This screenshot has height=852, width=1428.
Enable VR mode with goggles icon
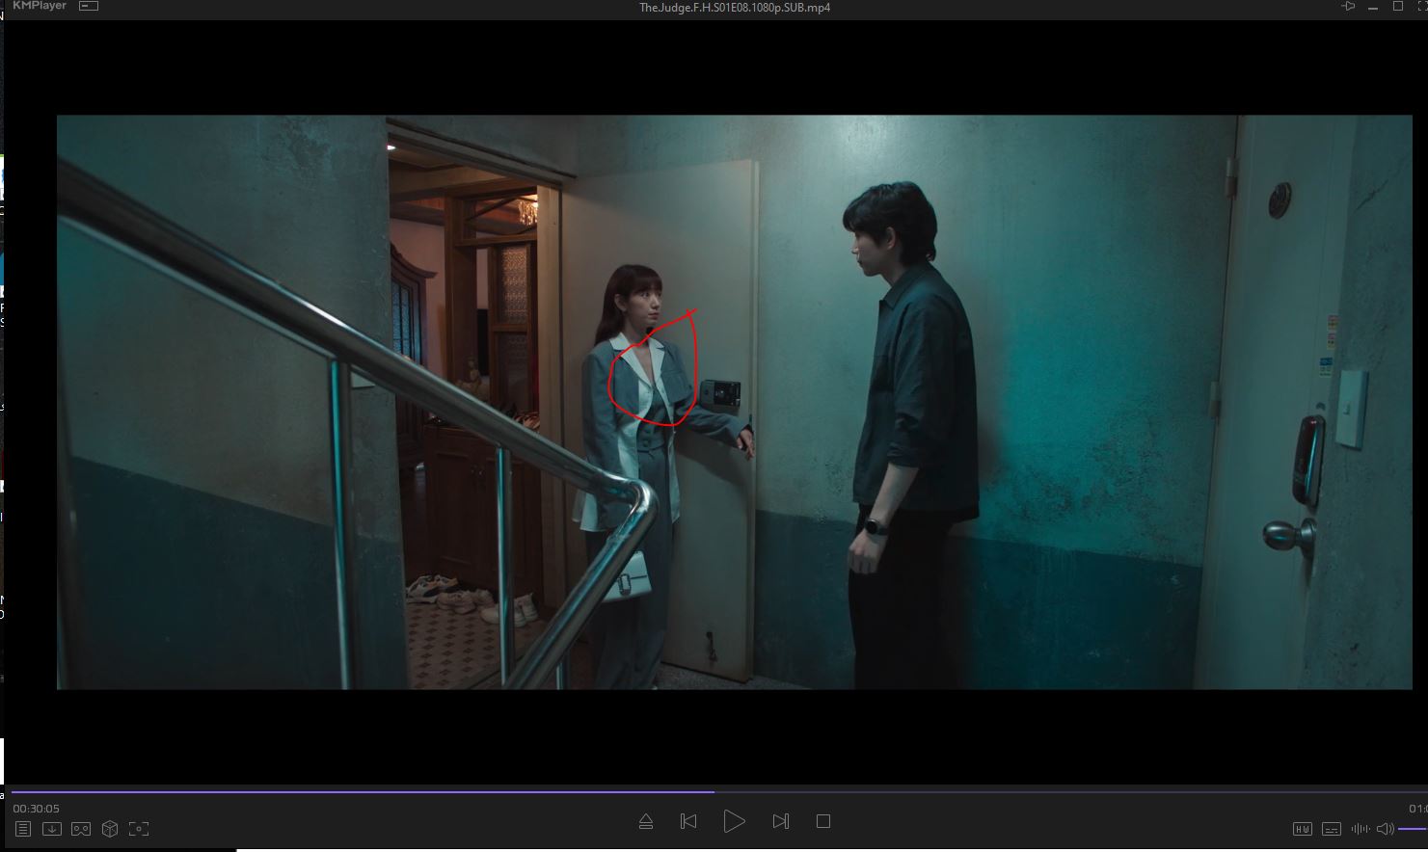[81, 829]
